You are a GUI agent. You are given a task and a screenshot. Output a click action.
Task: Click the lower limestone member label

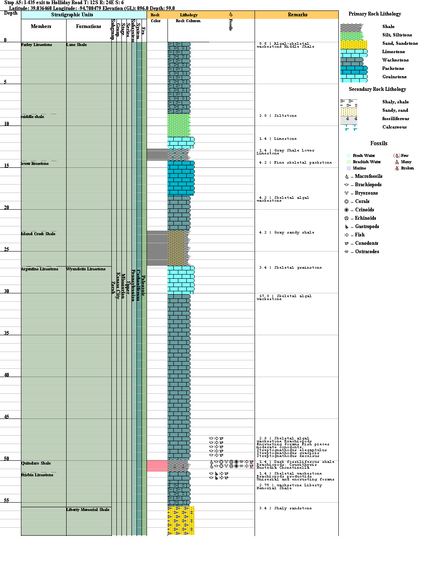click(35, 164)
